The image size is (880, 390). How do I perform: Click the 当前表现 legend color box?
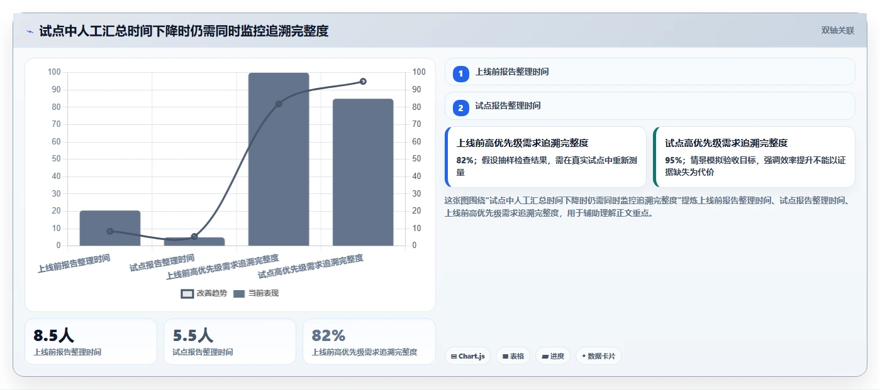point(239,294)
